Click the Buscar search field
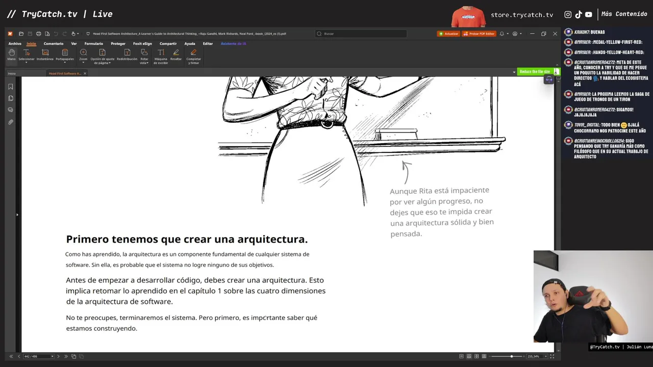 (361, 34)
